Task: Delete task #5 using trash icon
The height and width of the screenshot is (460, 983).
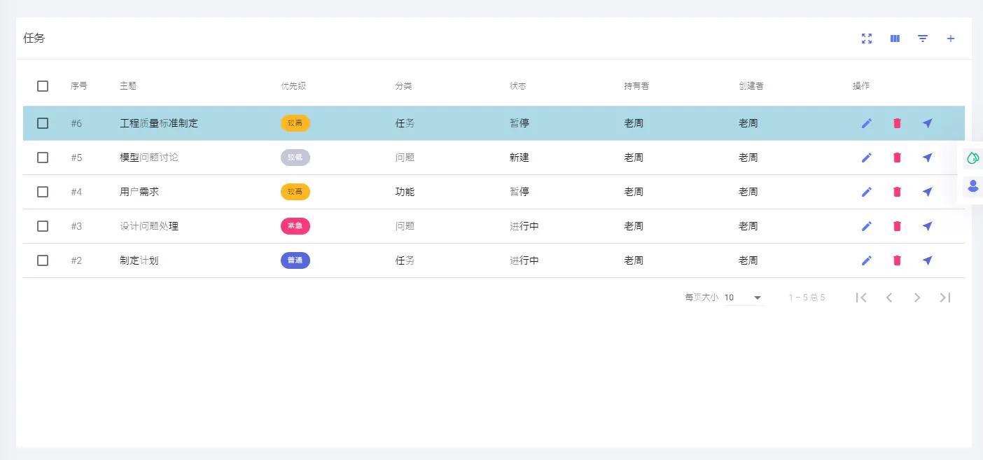Action: (897, 158)
